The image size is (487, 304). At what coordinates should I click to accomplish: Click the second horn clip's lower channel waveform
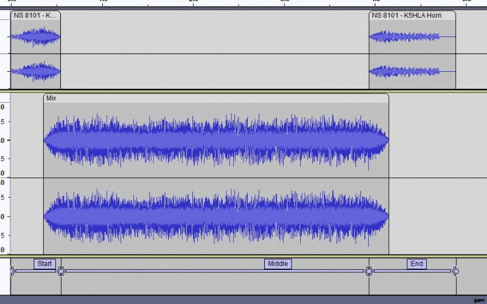click(405, 71)
